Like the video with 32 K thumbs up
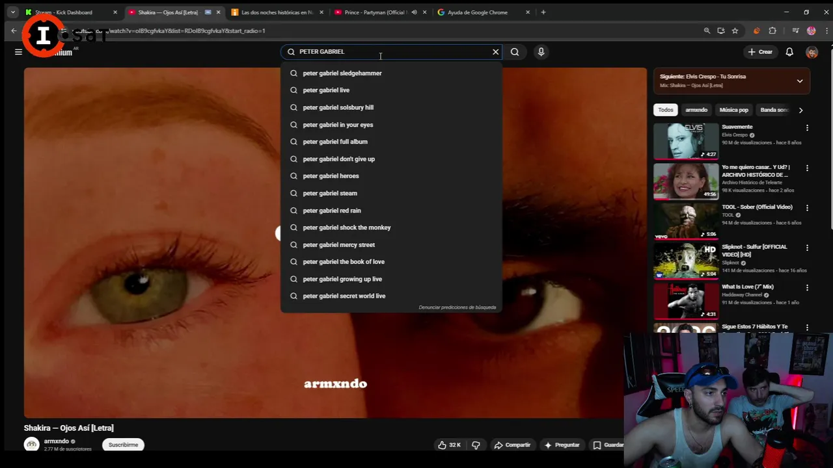833x468 pixels. pos(449,445)
